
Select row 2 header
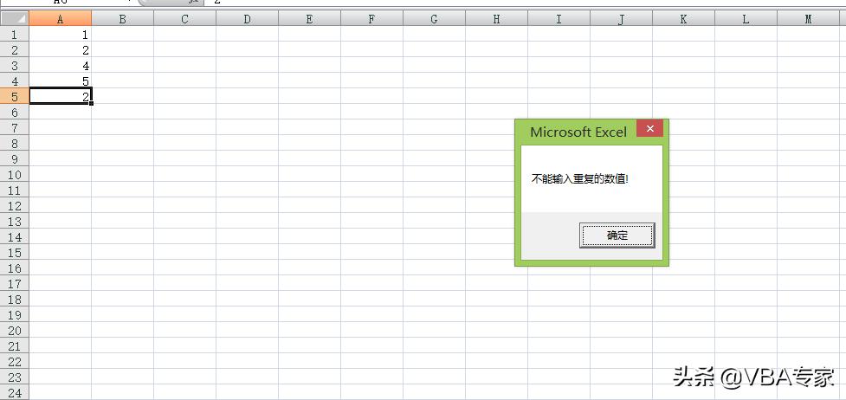tap(15, 50)
